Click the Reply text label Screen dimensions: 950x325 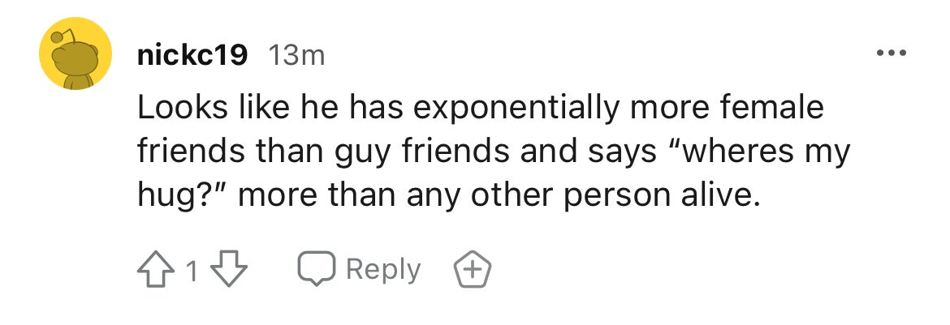pos(383,269)
